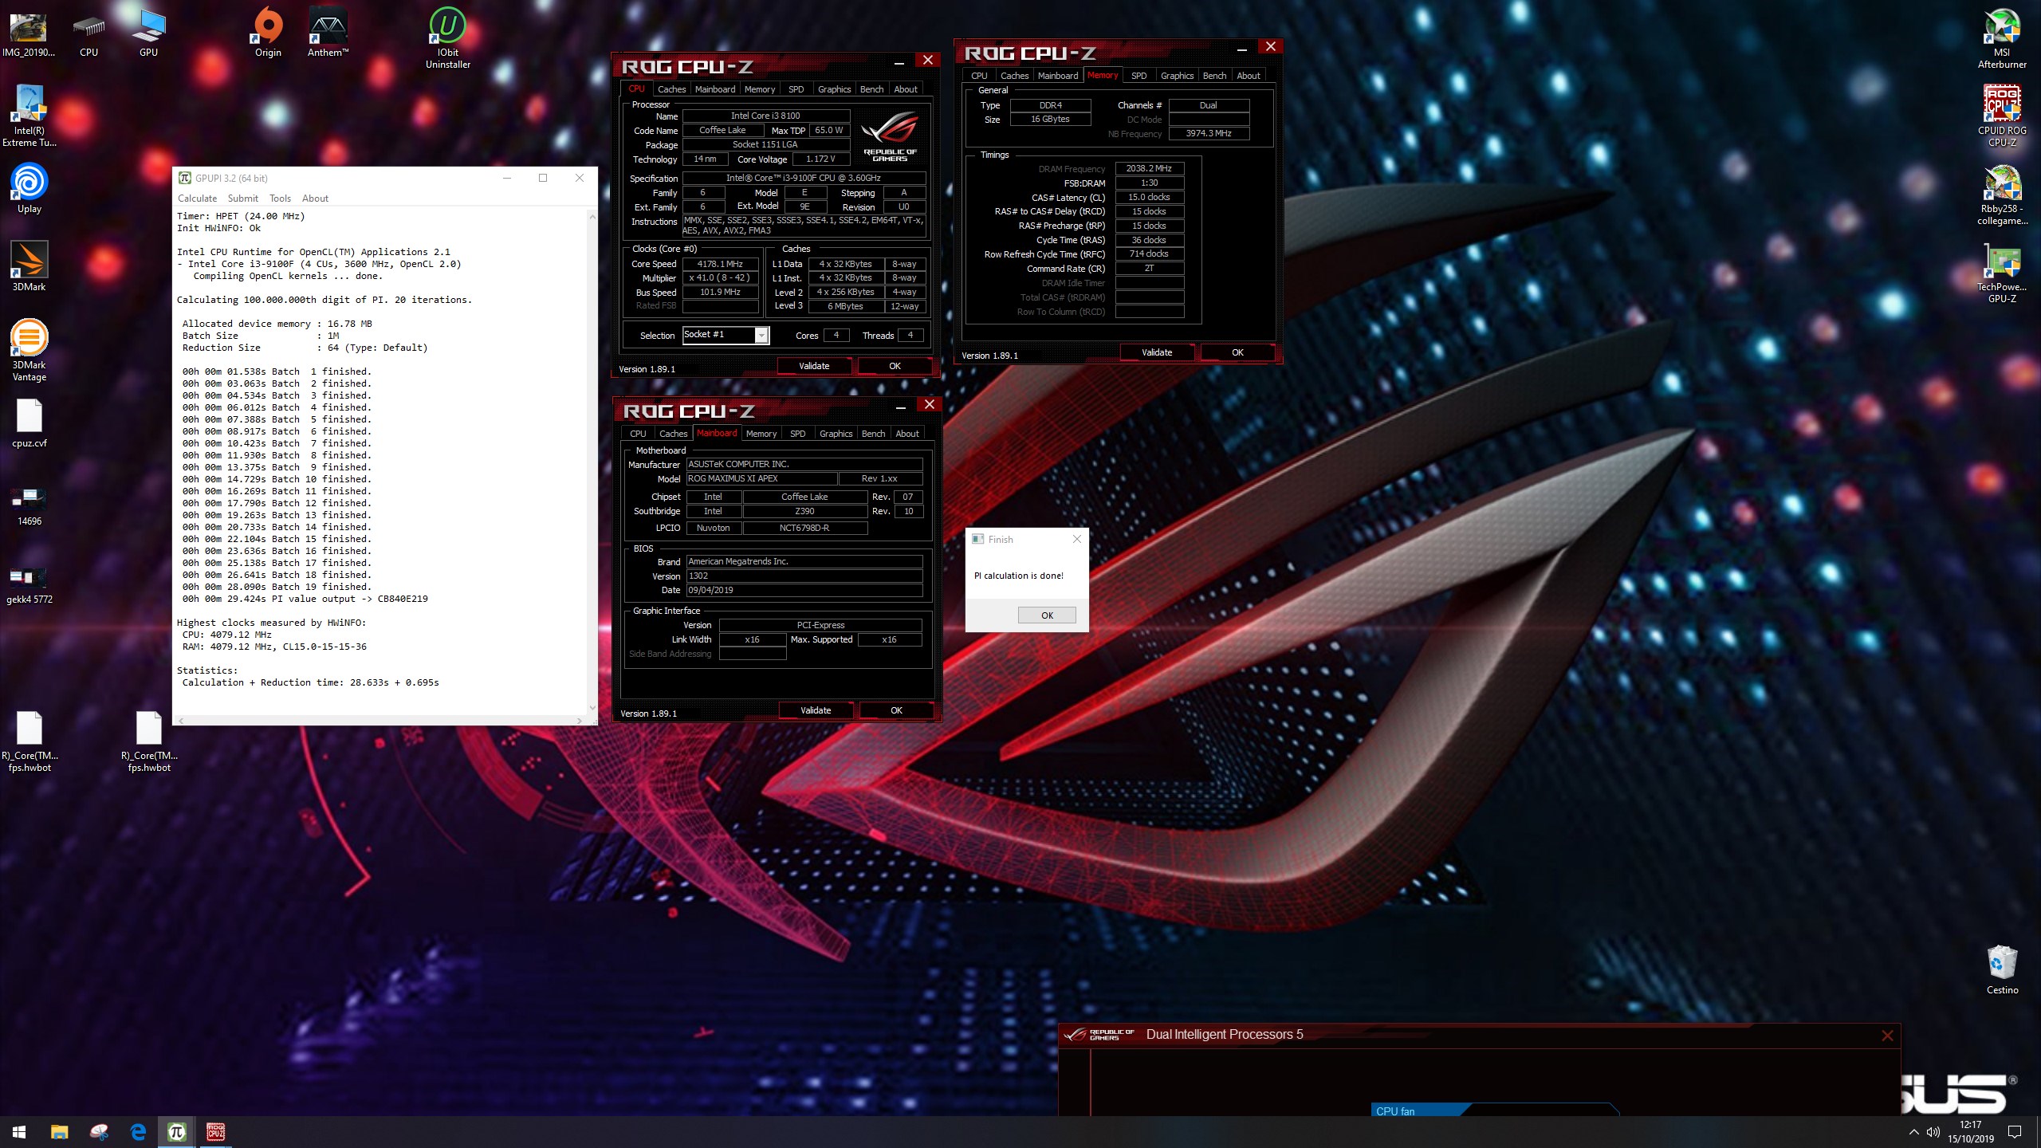Switch to ROG CPU-Z taskbar button
This screenshot has width=2041, height=1148.
click(x=215, y=1132)
